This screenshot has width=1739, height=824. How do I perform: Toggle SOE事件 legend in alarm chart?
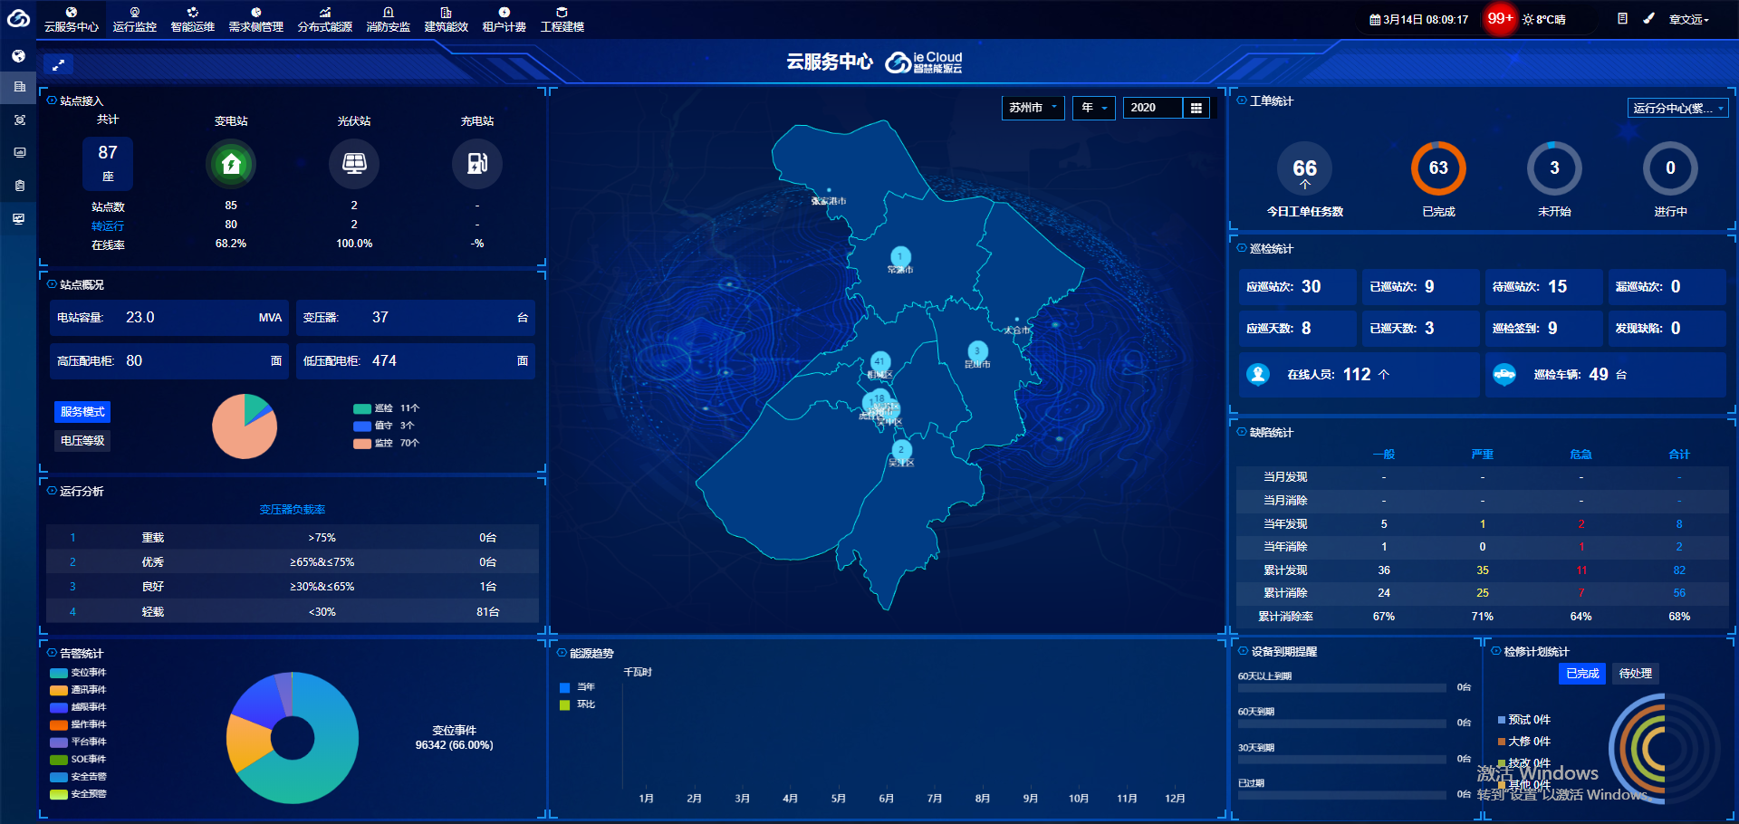(x=79, y=759)
